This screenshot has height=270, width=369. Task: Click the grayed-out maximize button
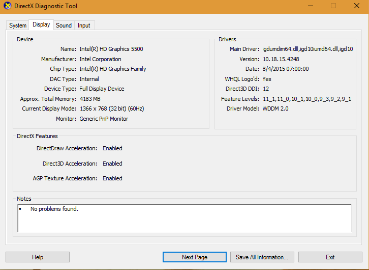333,6
